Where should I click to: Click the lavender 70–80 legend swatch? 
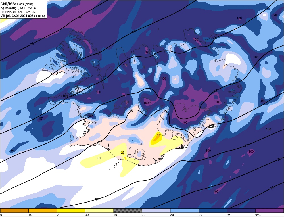156,210
